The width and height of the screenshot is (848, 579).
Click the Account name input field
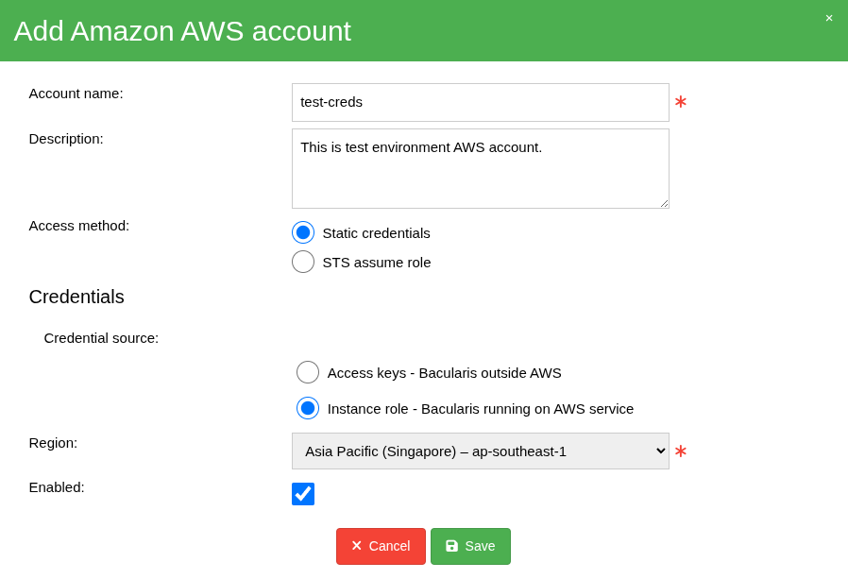[x=481, y=102]
